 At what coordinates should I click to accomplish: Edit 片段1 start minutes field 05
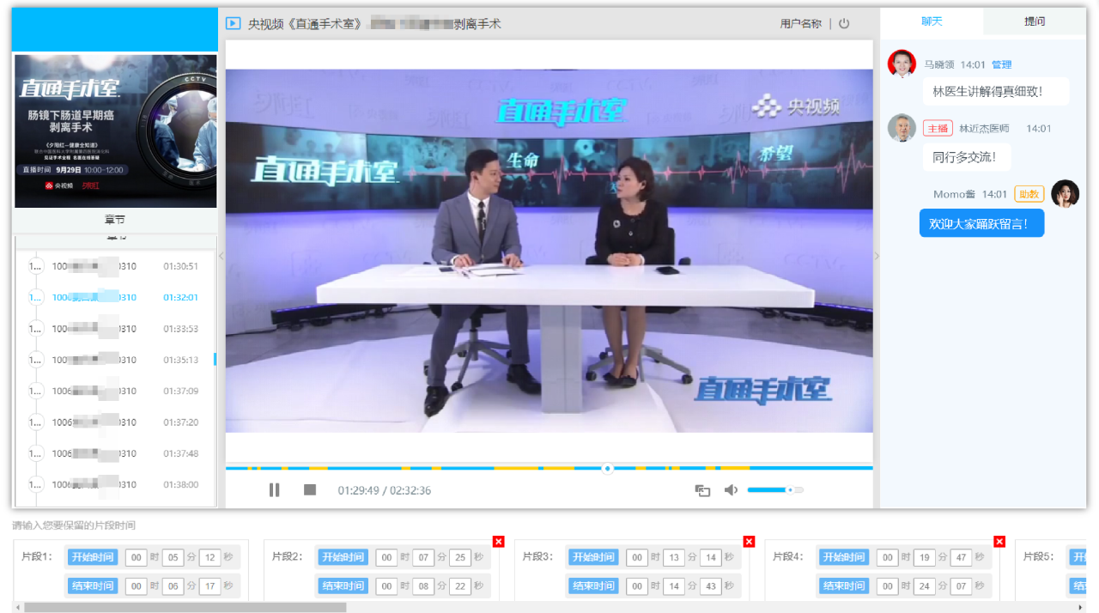(173, 557)
